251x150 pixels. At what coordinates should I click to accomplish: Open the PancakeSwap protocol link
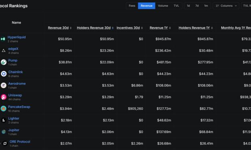point(19,107)
